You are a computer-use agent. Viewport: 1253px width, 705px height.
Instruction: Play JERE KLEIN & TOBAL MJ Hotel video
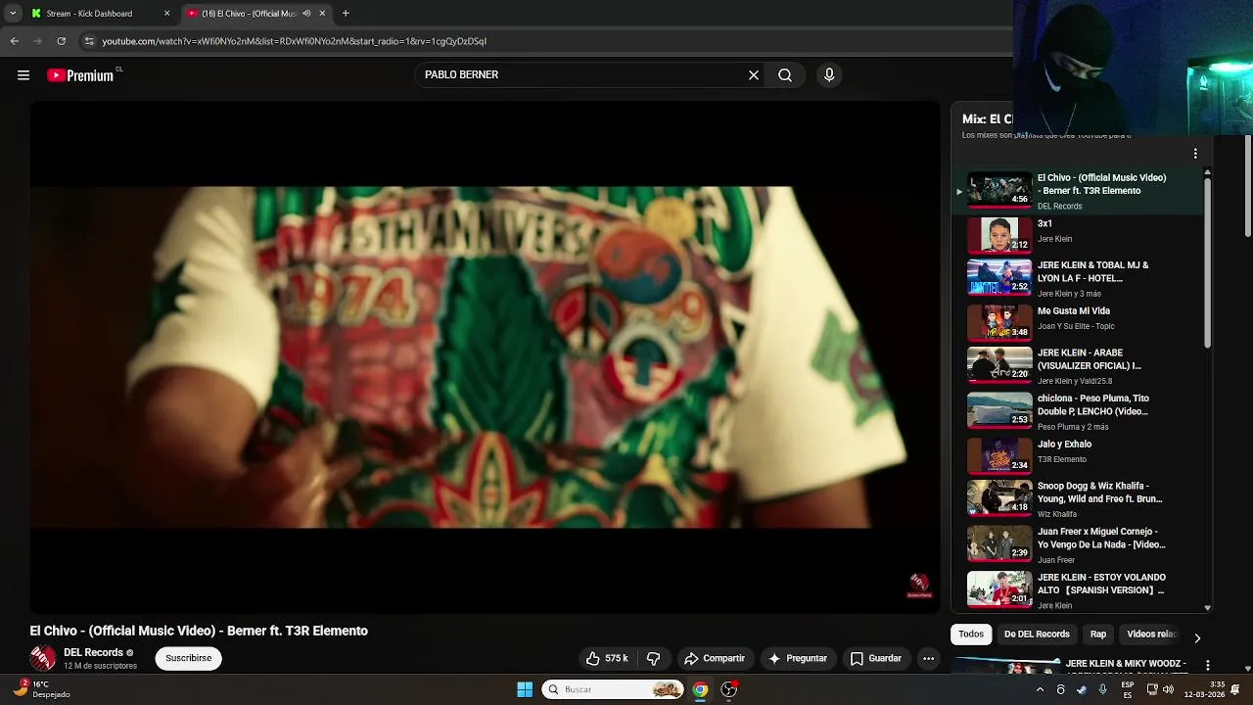click(x=999, y=278)
